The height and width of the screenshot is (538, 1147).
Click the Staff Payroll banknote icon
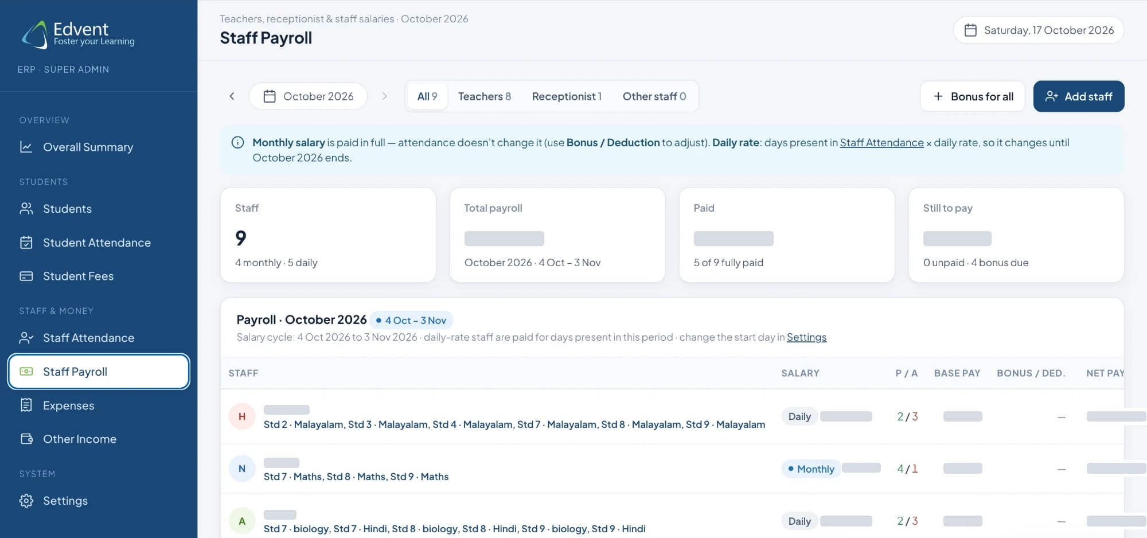click(26, 372)
